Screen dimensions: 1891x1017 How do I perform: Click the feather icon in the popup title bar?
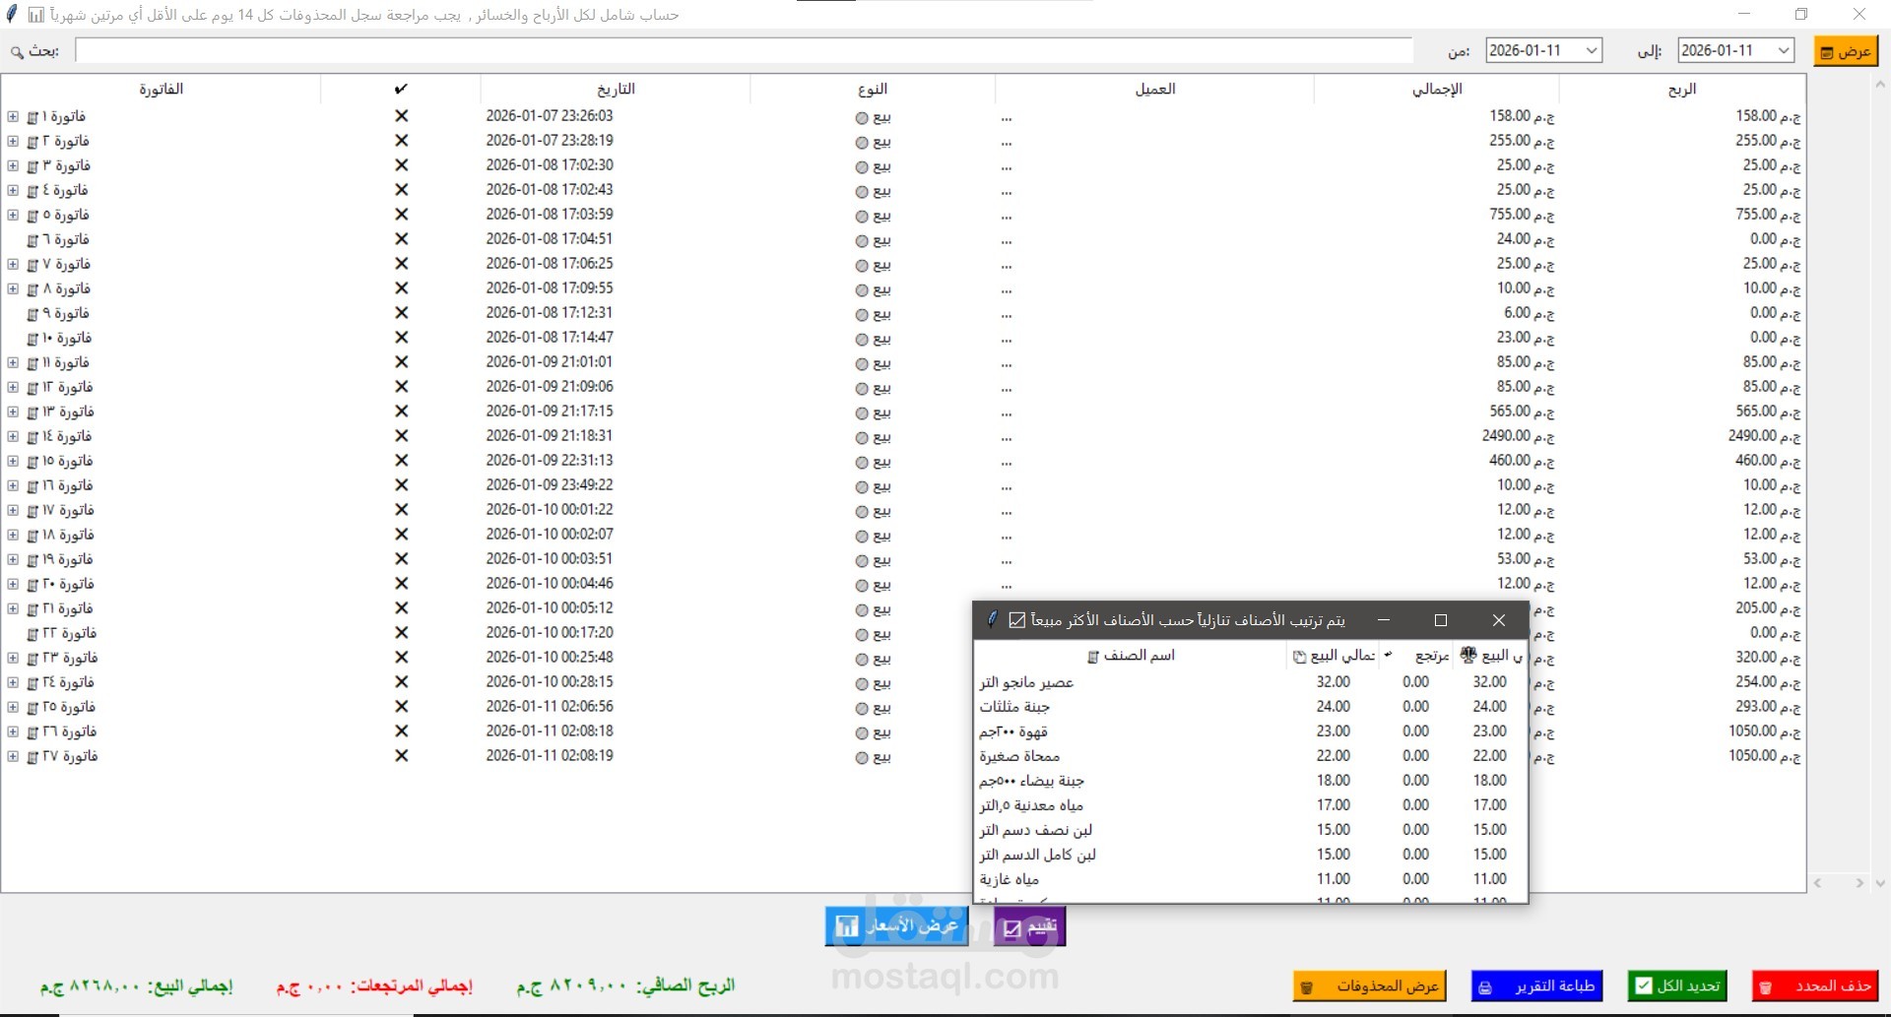click(993, 619)
